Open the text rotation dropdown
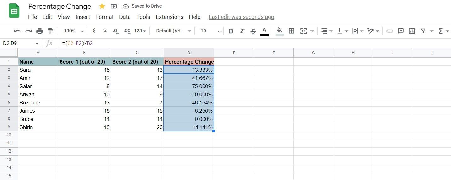Viewport: 451px width, 180px height. pos(373,31)
